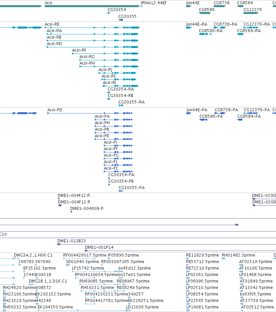Image resolution: width=276 pixels, height=312 pixels.
Task: Select EST RP004426017.5prime
Action: 85,255
